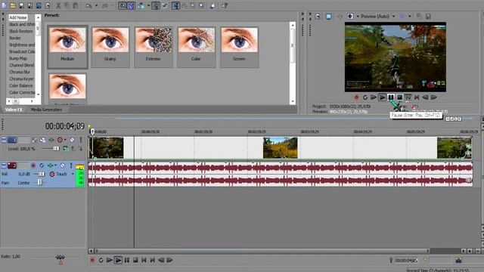Click the Play button under preview

382,97
